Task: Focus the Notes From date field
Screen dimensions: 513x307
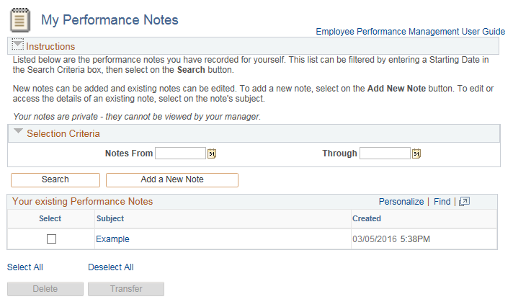Action: [x=180, y=153]
